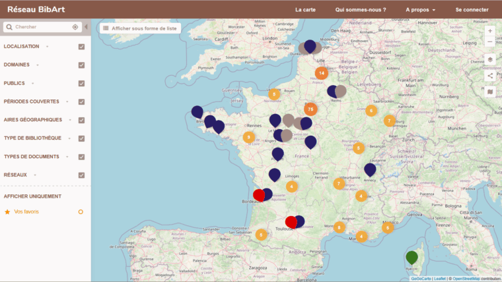This screenshot has width=502, height=282.
Task: Click the folded map icon button
Action: pyautogui.click(x=489, y=92)
